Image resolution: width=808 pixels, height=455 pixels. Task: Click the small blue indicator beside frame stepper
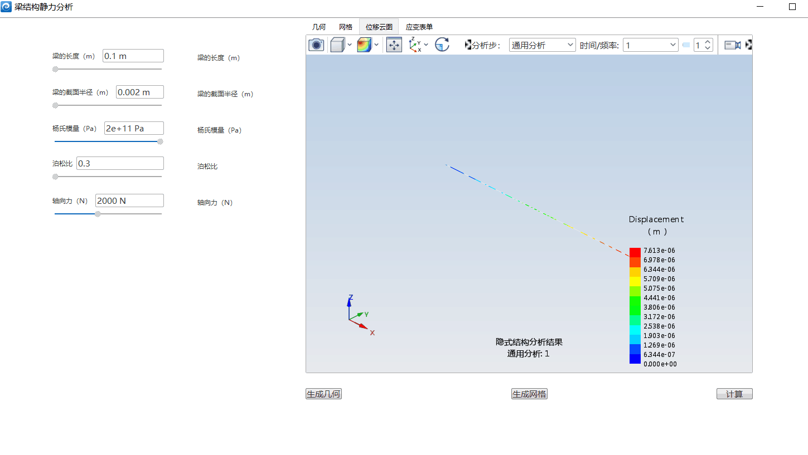[686, 45]
